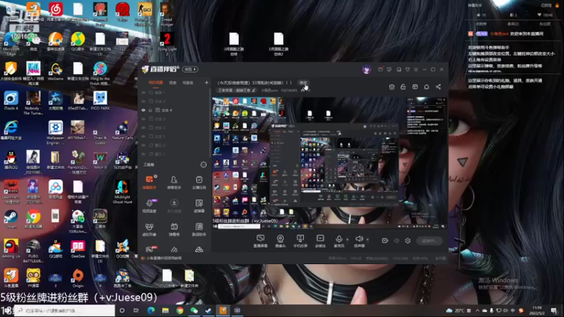This screenshot has height=317, width=564.
Task: Toggle visibility eye for 窗口 1 layer
Action: (144, 154)
